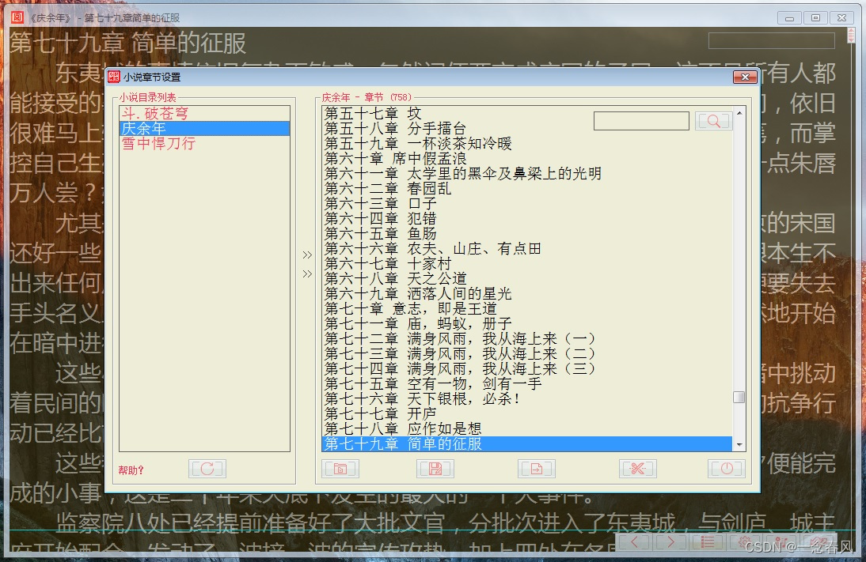Minimize the 庆余年 reader window

(789, 17)
